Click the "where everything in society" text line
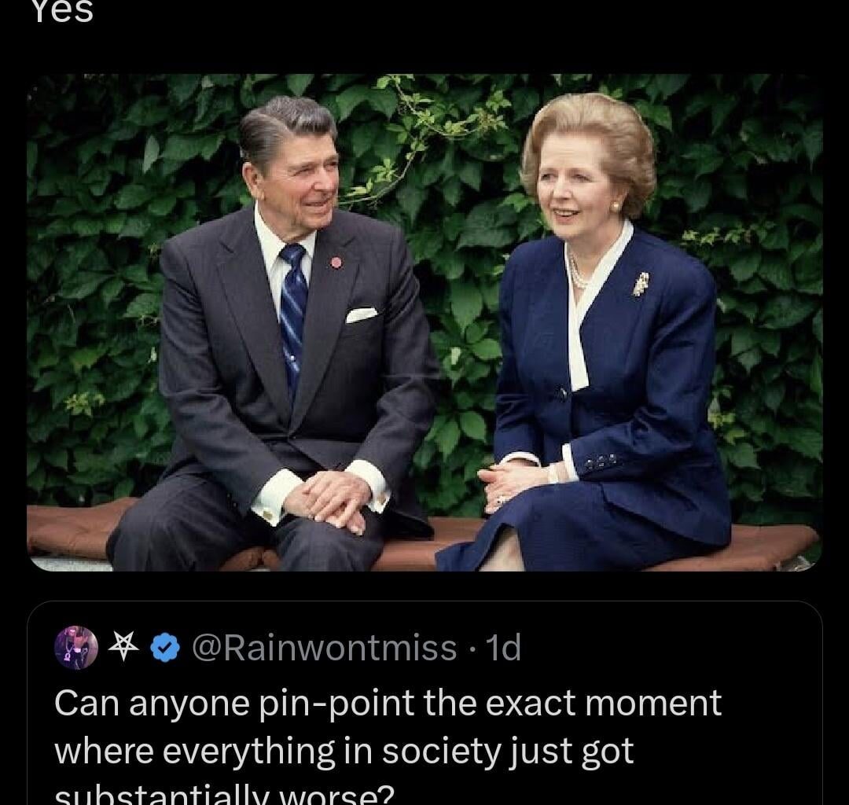This screenshot has width=849, height=805. tap(344, 752)
